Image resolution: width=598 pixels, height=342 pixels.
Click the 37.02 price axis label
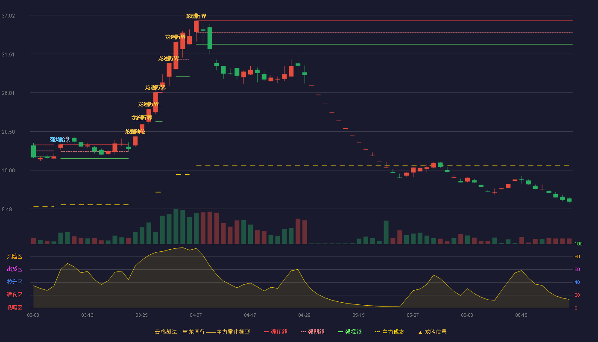point(8,16)
